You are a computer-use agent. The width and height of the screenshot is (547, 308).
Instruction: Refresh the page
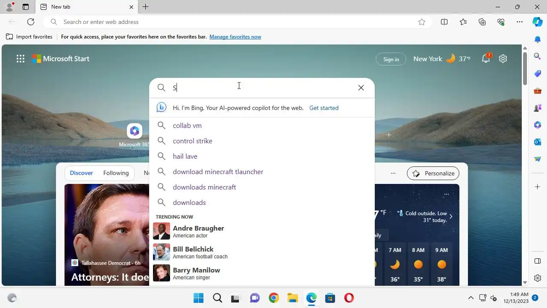(31, 22)
